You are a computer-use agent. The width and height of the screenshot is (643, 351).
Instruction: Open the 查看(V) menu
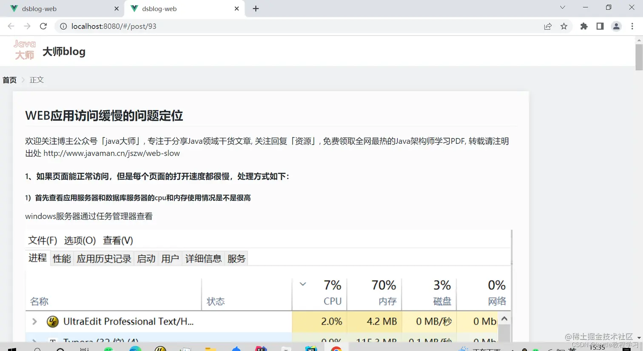pos(118,240)
